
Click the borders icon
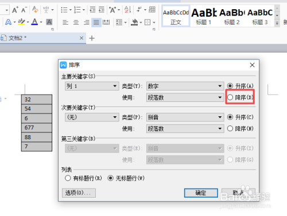tap(148, 22)
